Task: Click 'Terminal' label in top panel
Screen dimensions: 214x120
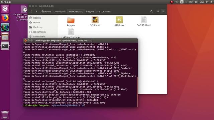Action: click(6, 2)
